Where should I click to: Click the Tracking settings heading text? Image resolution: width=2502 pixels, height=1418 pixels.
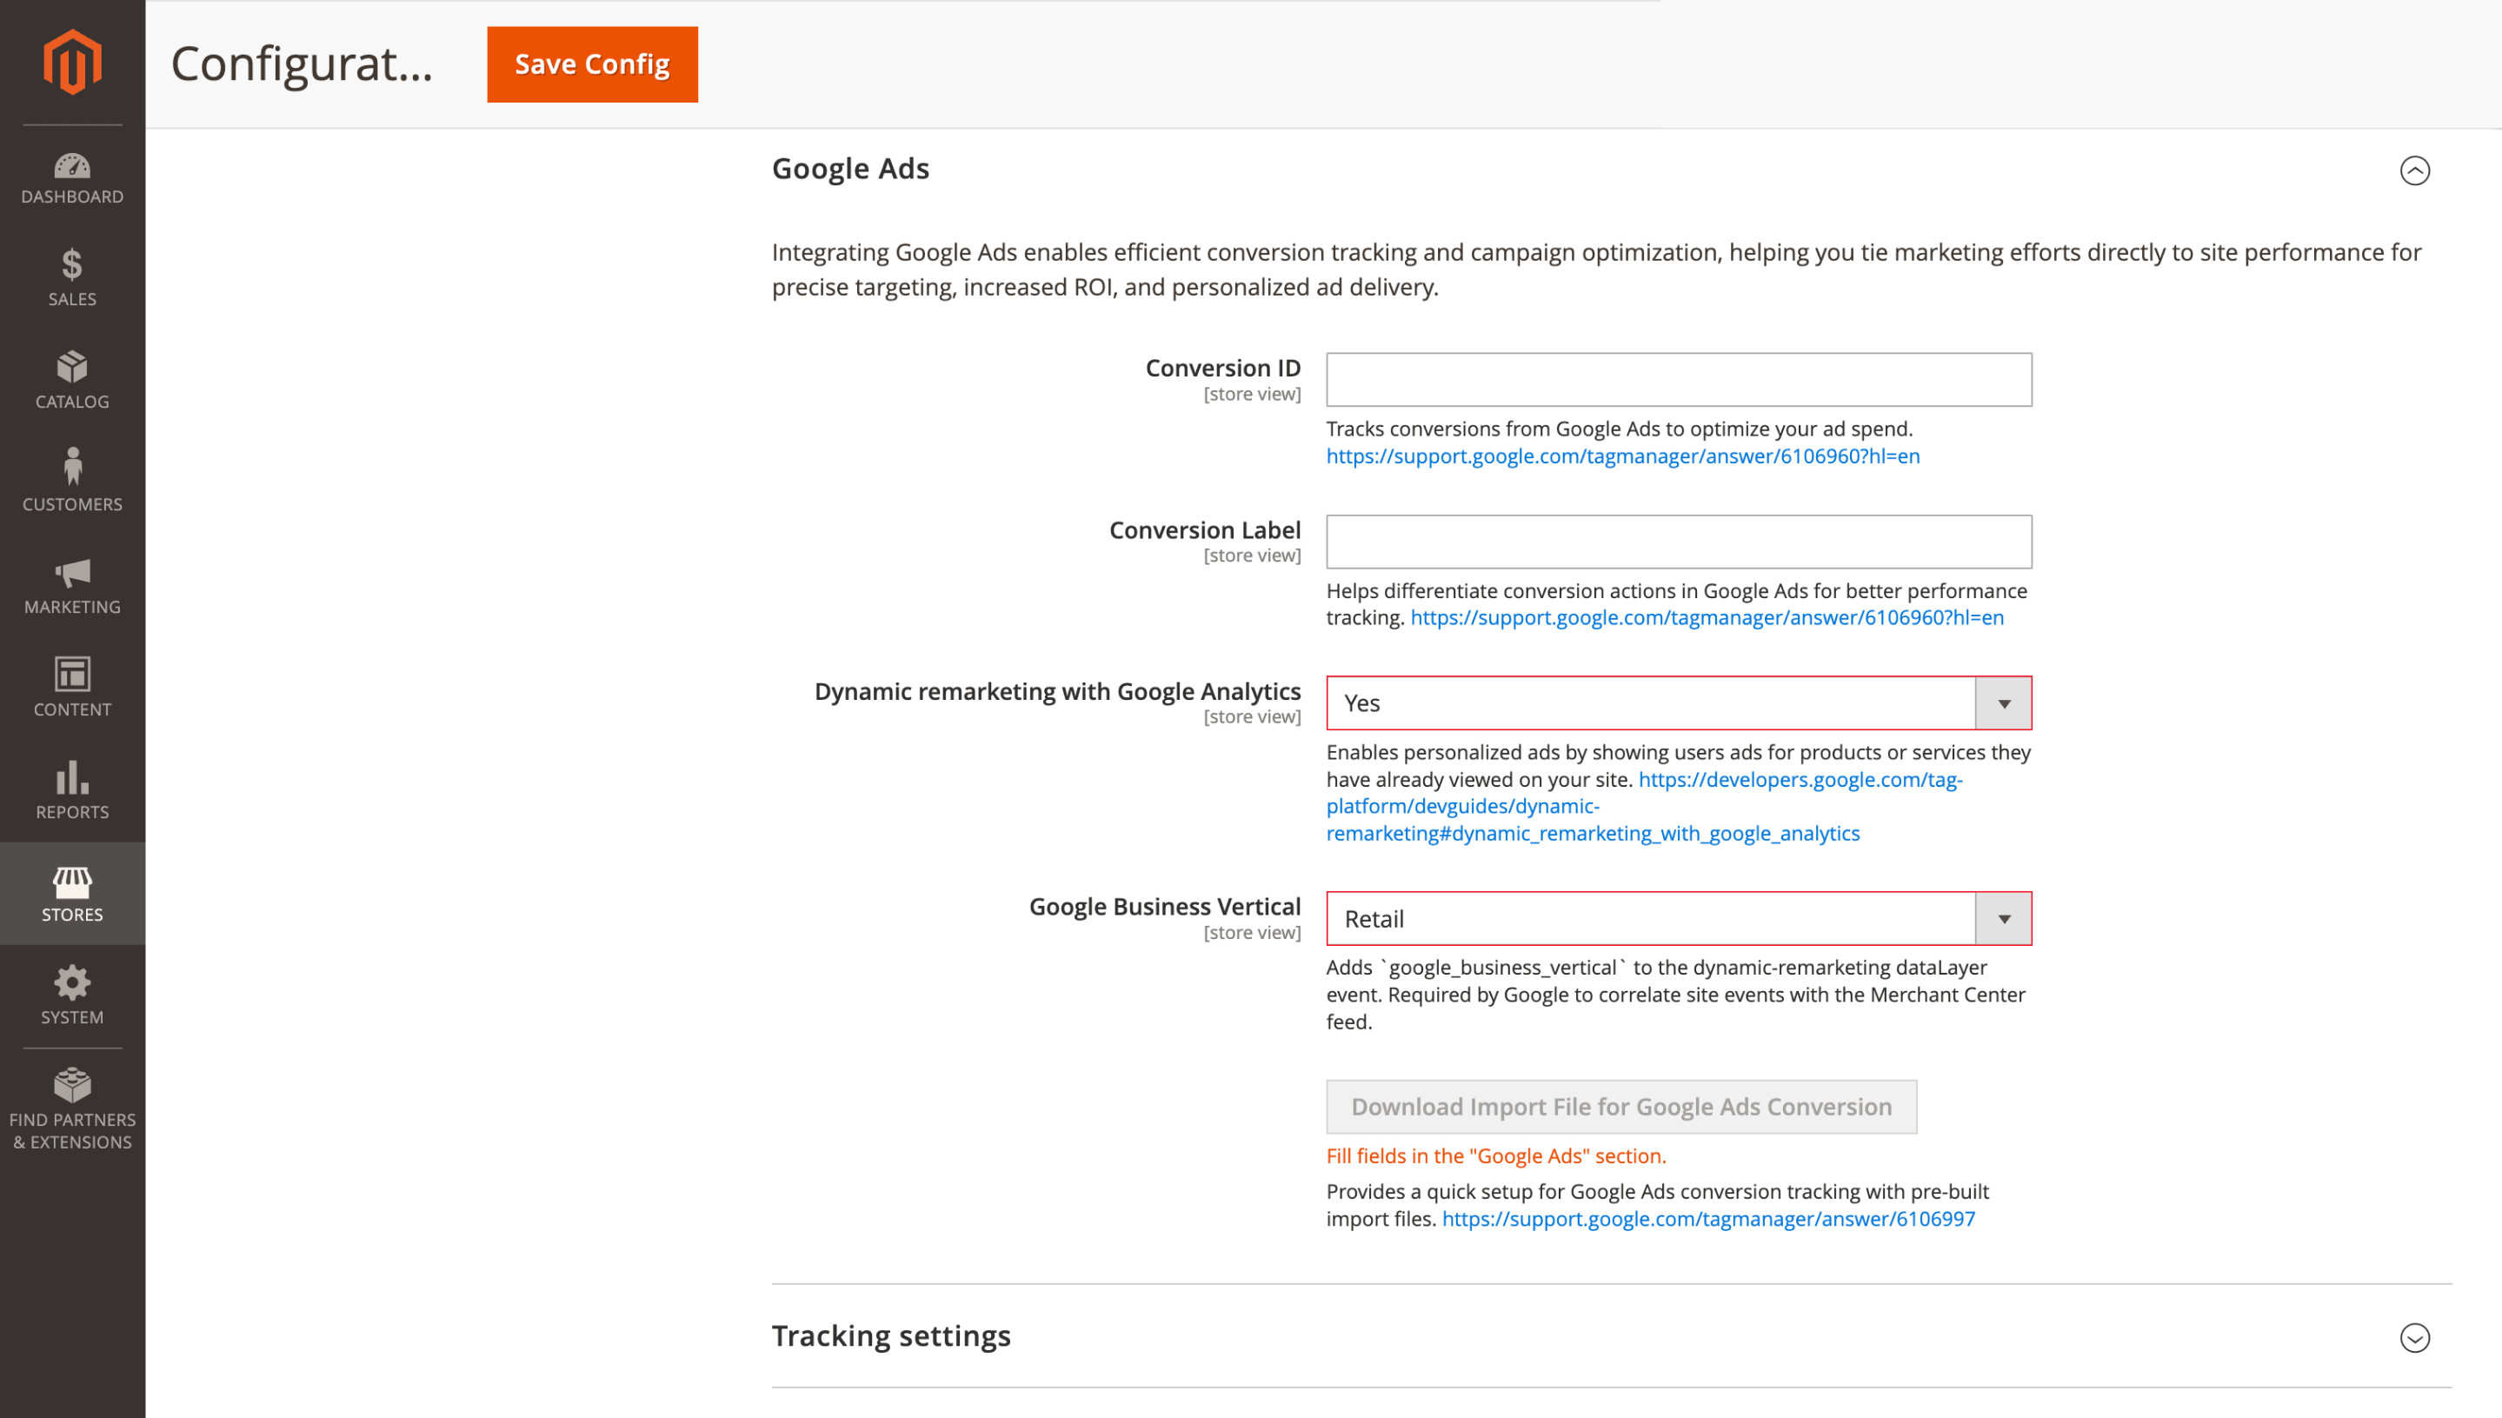coord(891,1335)
